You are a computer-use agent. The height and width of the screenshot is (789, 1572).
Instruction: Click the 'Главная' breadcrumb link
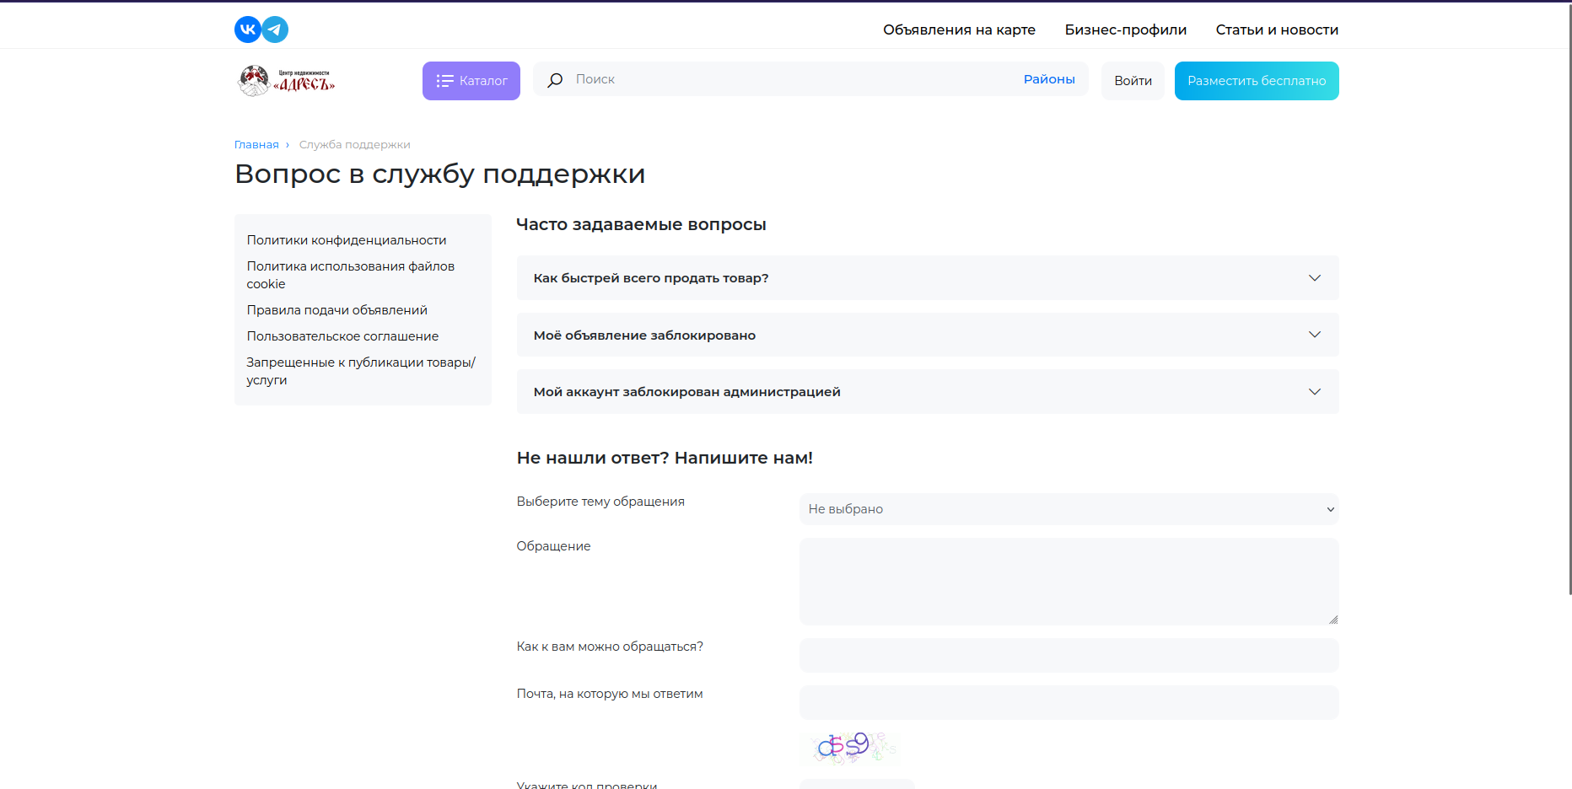[256, 145]
